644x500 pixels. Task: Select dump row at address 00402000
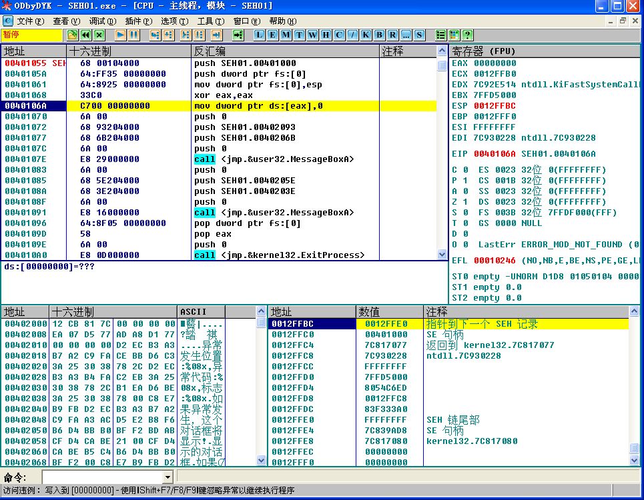(128, 323)
